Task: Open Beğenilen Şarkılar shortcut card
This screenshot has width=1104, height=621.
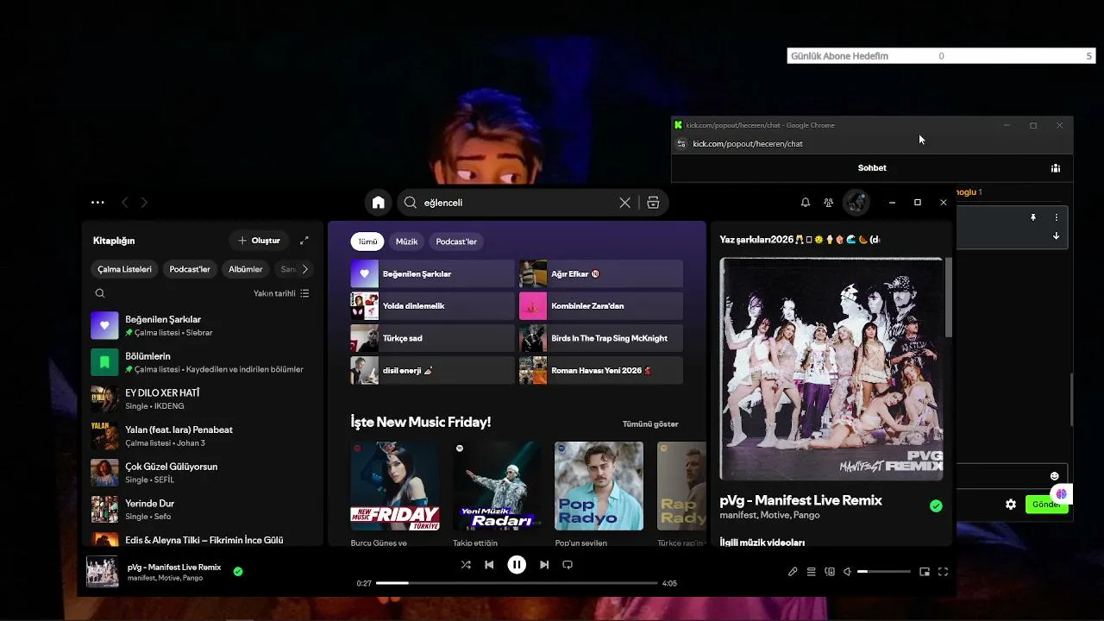Action: click(x=432, y=273)
